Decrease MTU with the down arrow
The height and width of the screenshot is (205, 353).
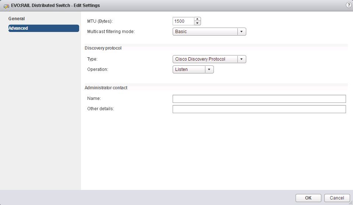tap(197, 23)
